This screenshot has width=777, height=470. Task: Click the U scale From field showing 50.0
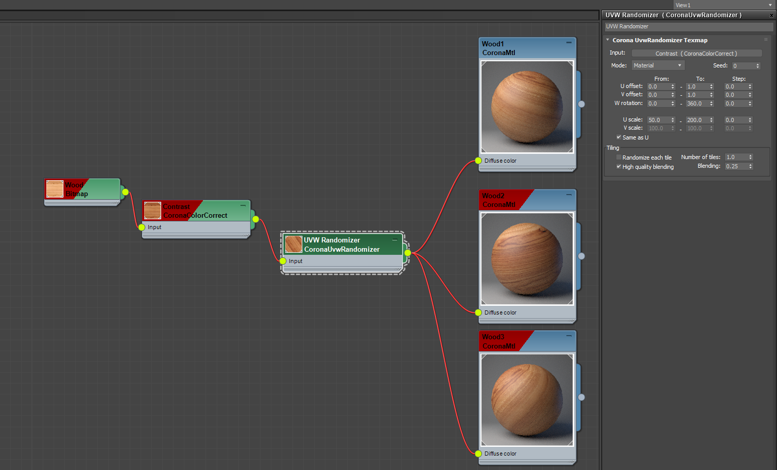click(x=659, y=120)
